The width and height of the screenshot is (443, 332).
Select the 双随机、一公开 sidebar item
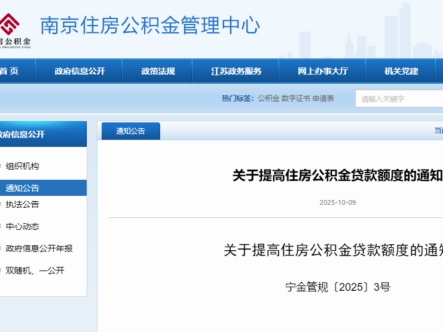click(x=35, y=270)
